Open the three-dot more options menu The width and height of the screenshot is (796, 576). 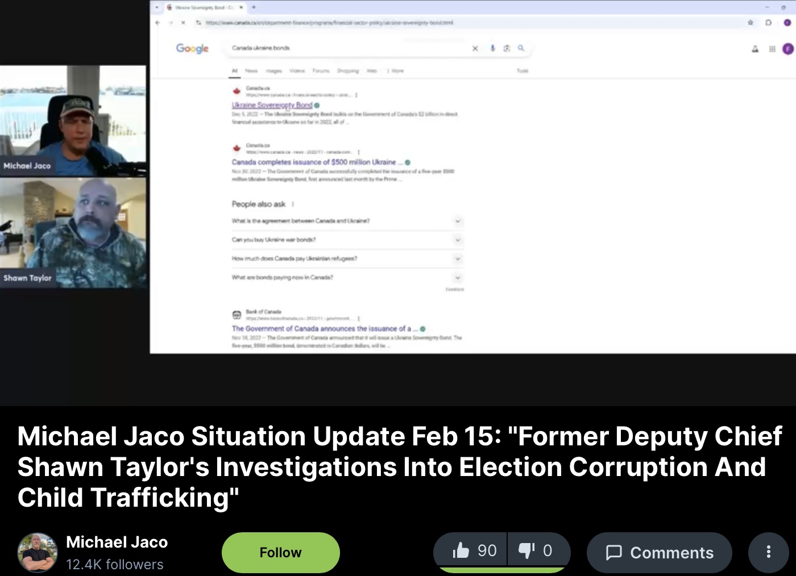click(x=769, y=552)
